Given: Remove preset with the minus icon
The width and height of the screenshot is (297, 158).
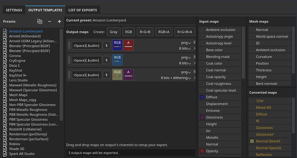Looking at the screenshot, I should pyautogui.click(x=49, y=21).
